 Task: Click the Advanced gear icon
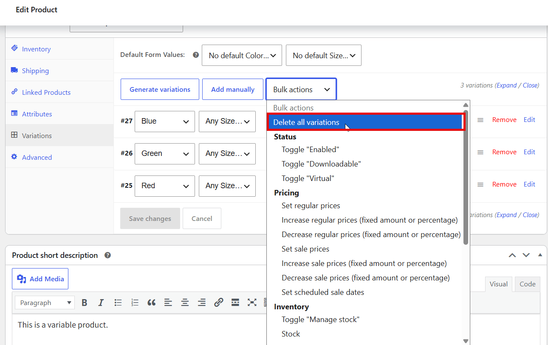[x=14, y=157]
